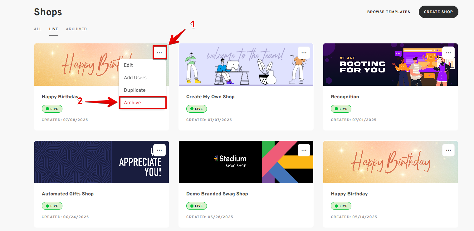The height and width of the screenshot is (231, 474).
Task: Choose Add Users from the shop menu
Action: [x=135, y=78]
